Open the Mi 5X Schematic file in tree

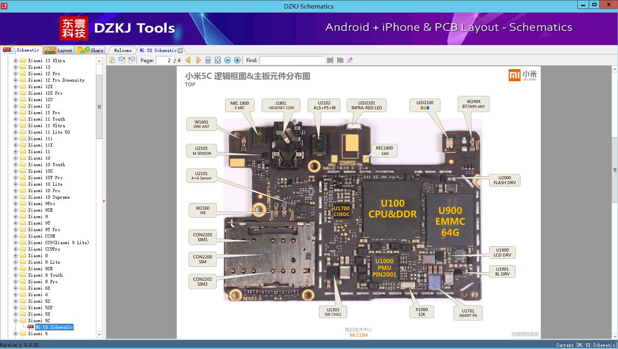point(54,327)
